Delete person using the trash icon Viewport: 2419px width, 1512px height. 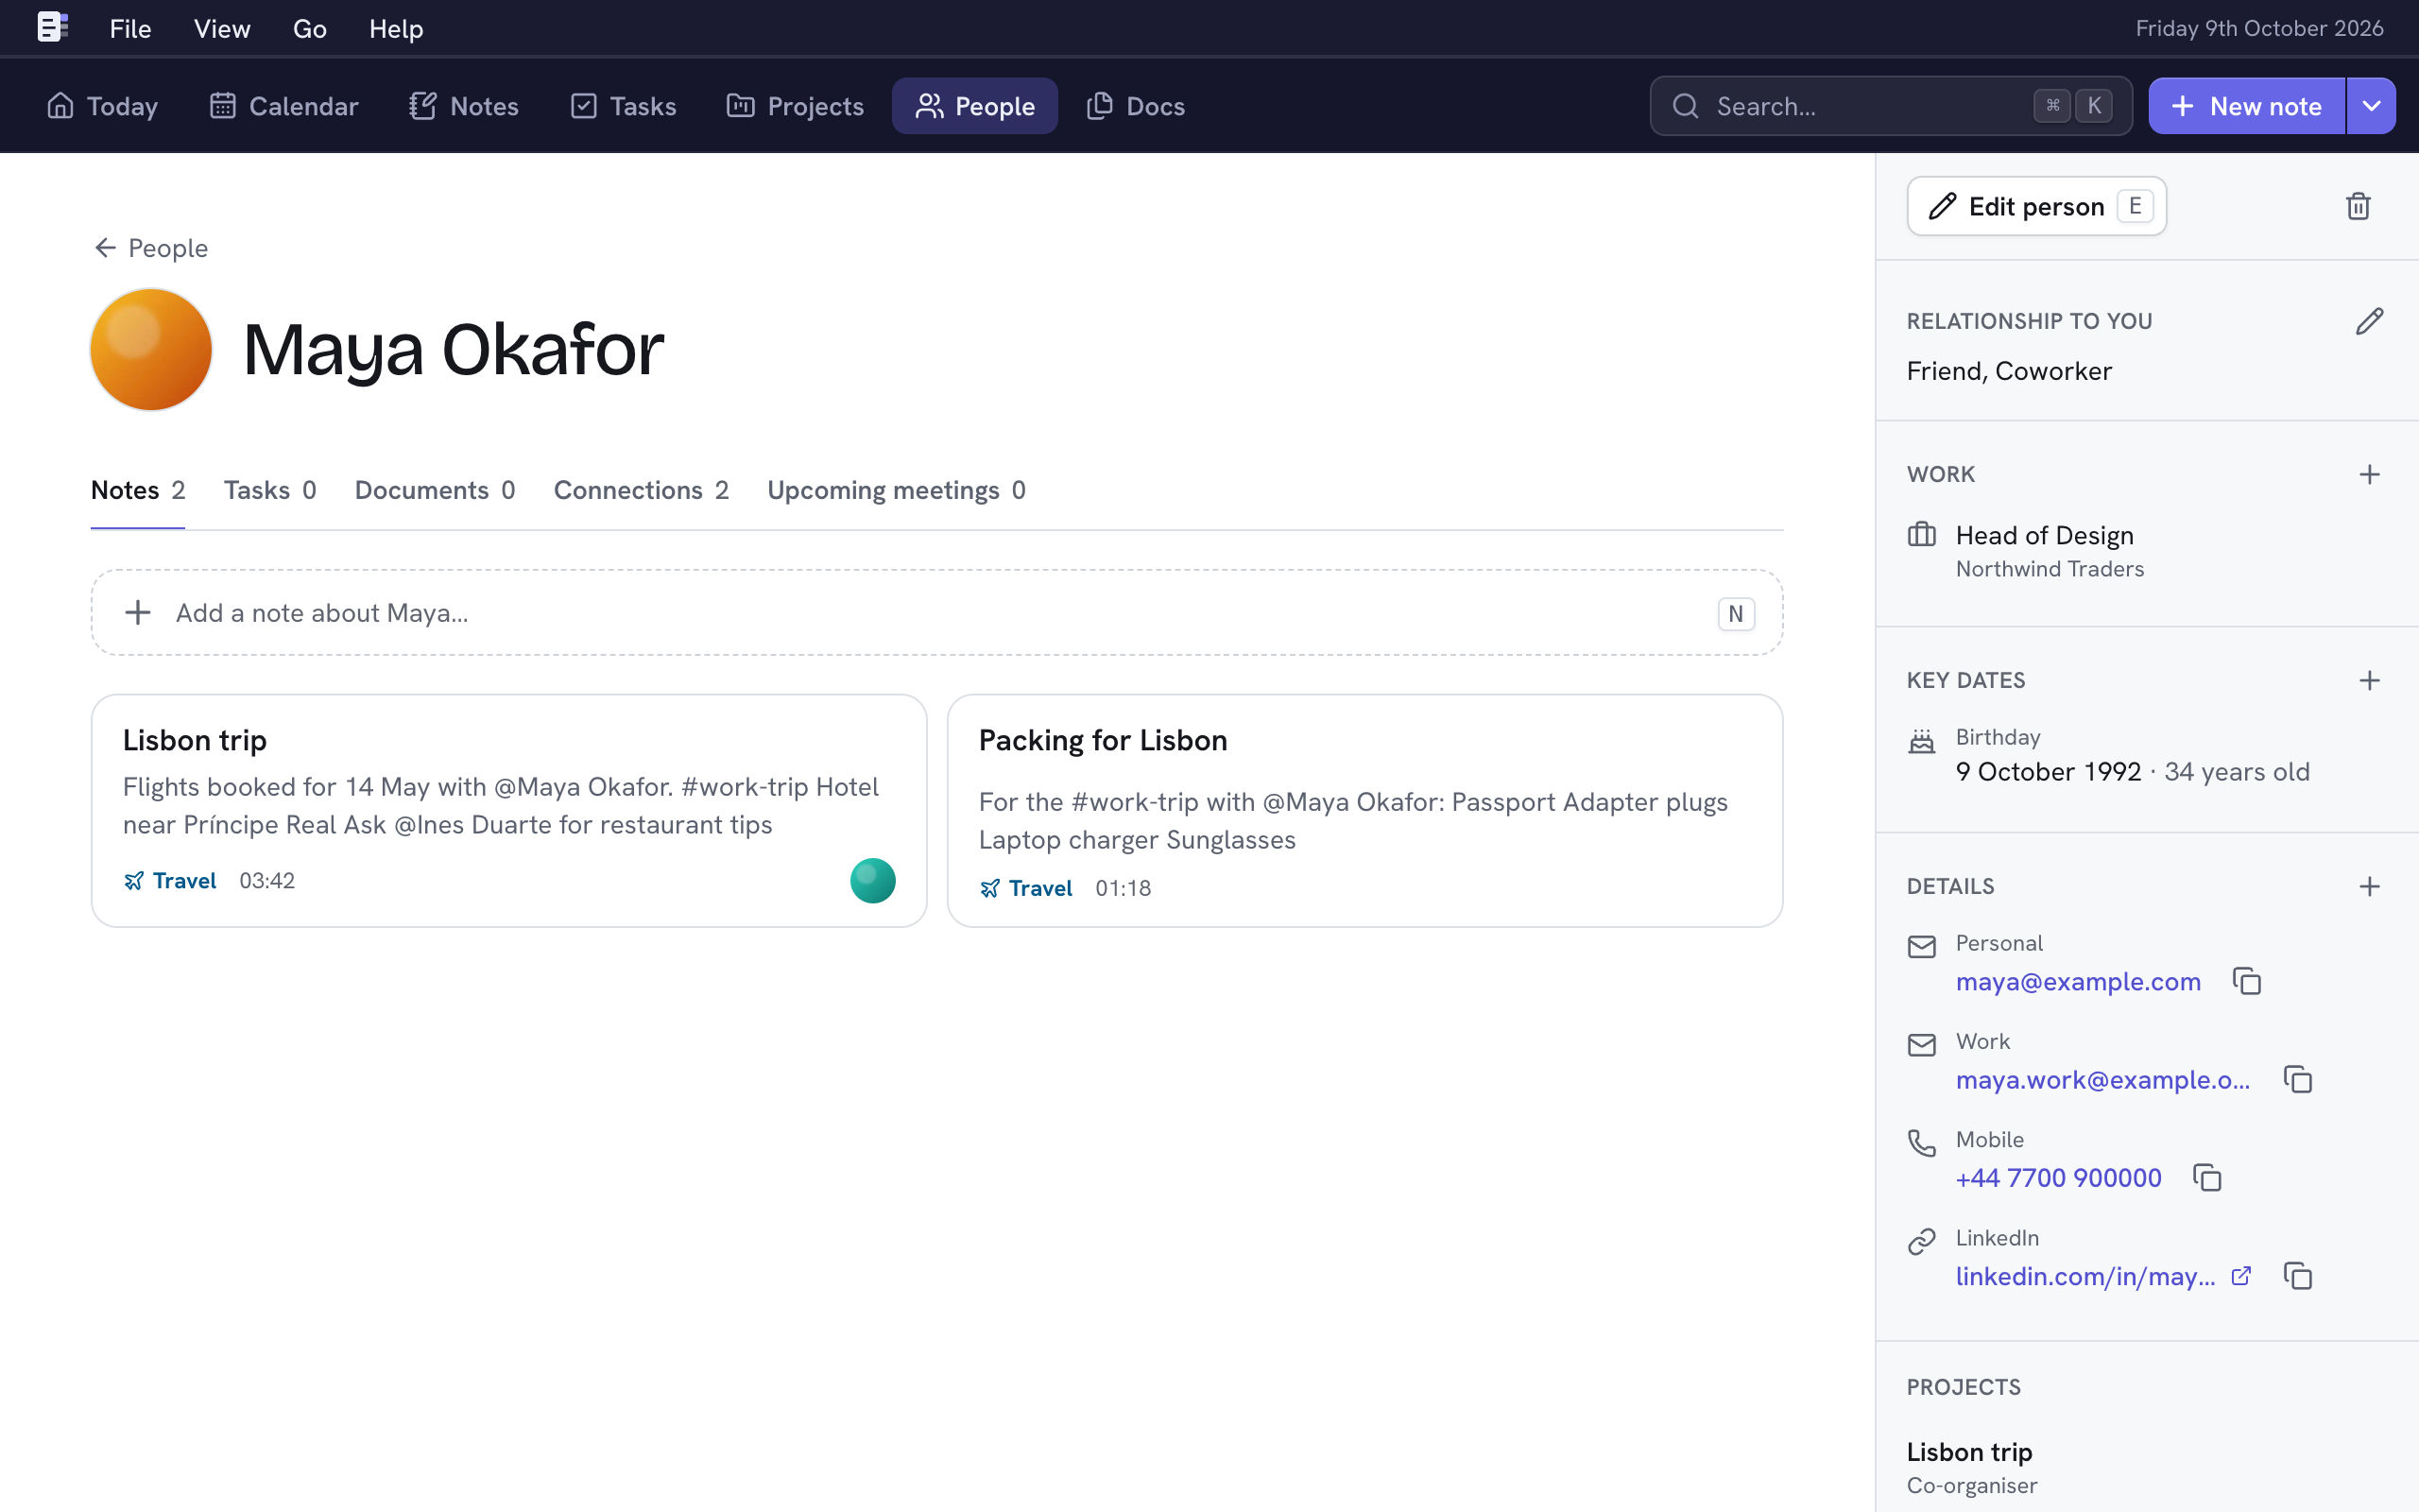click(2358, 206)
